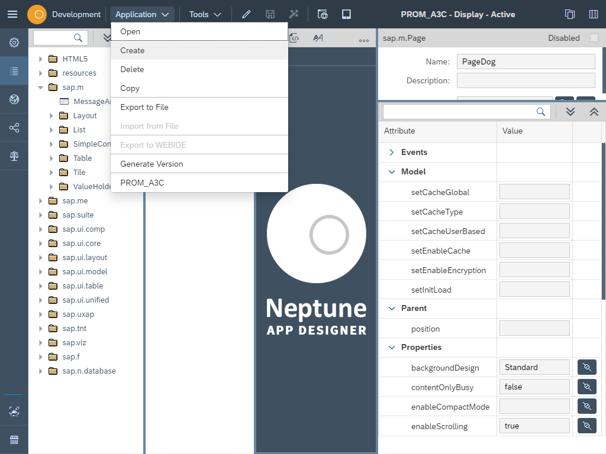Expand all attributes with the double-chevron button
606x454 pixels.
(570, 111)
